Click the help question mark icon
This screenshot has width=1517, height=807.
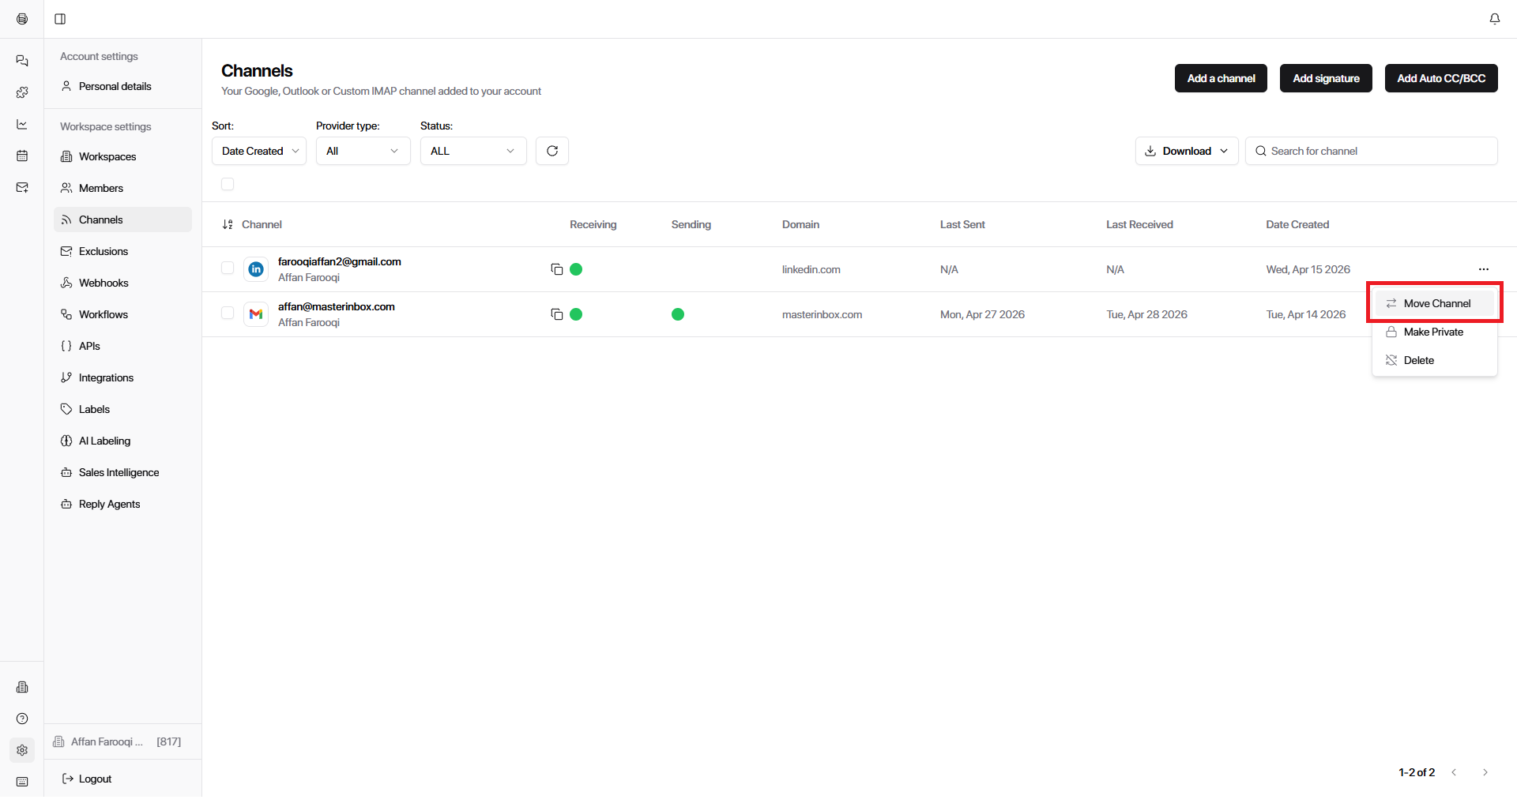point(22,719)
